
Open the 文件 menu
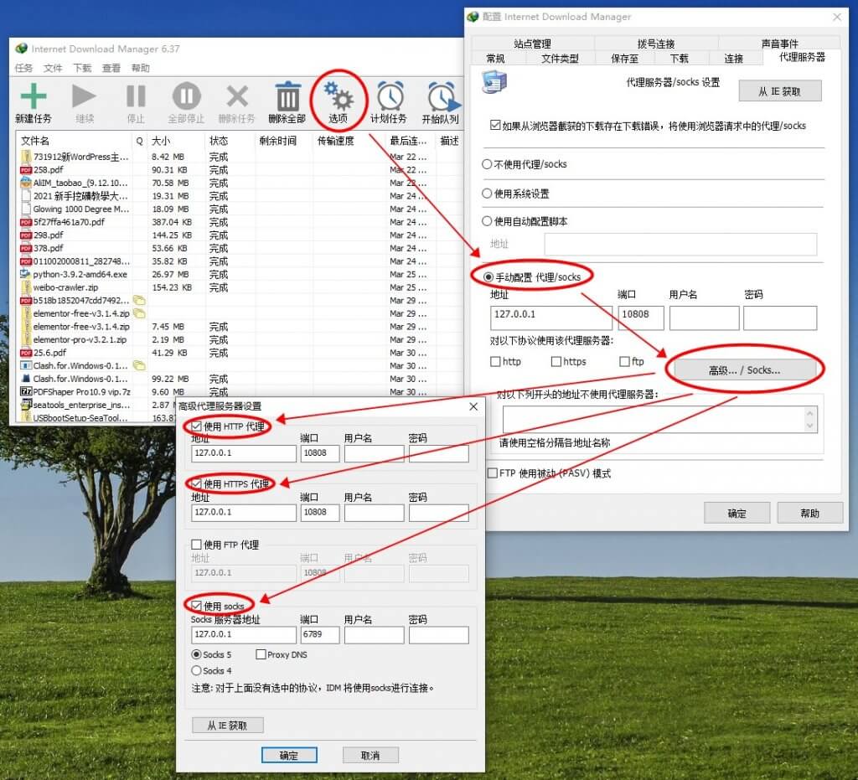pos(53,68)
